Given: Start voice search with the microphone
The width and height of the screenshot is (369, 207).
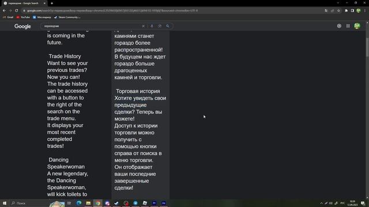Looking at the screenshot, I should pyautogui.click(x=152, y=26).
